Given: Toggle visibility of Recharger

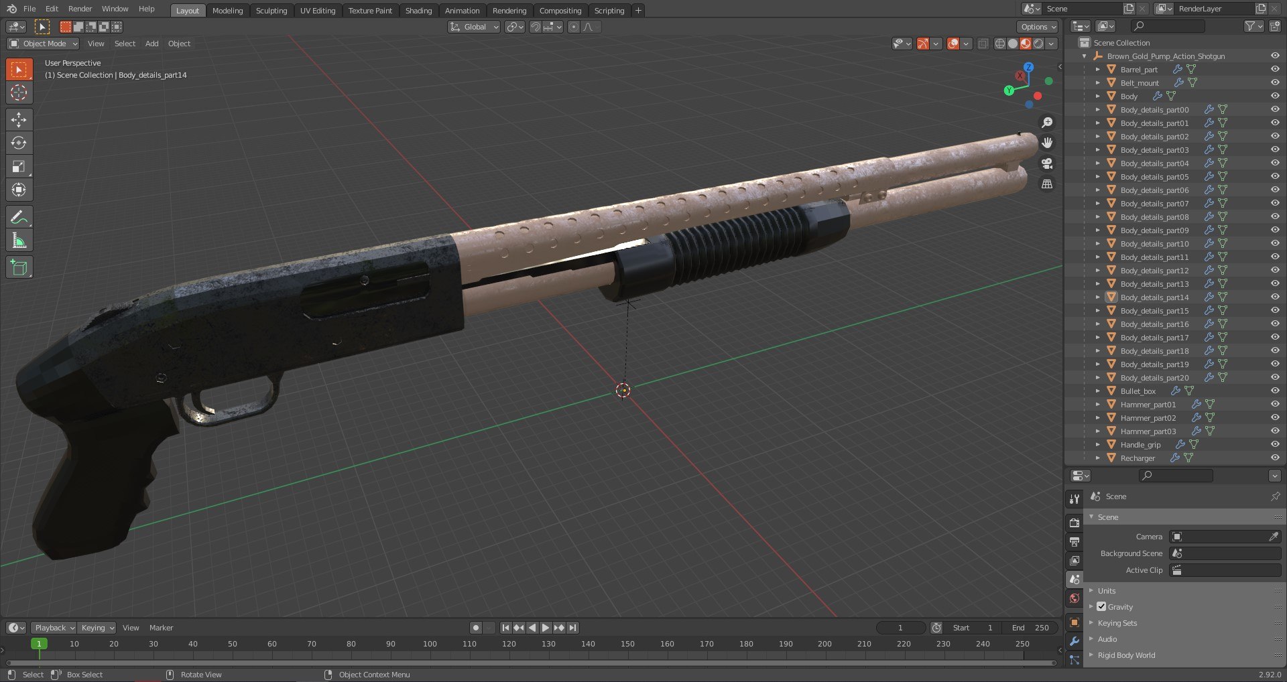Looking at the screenshot, I should 1275,458.
